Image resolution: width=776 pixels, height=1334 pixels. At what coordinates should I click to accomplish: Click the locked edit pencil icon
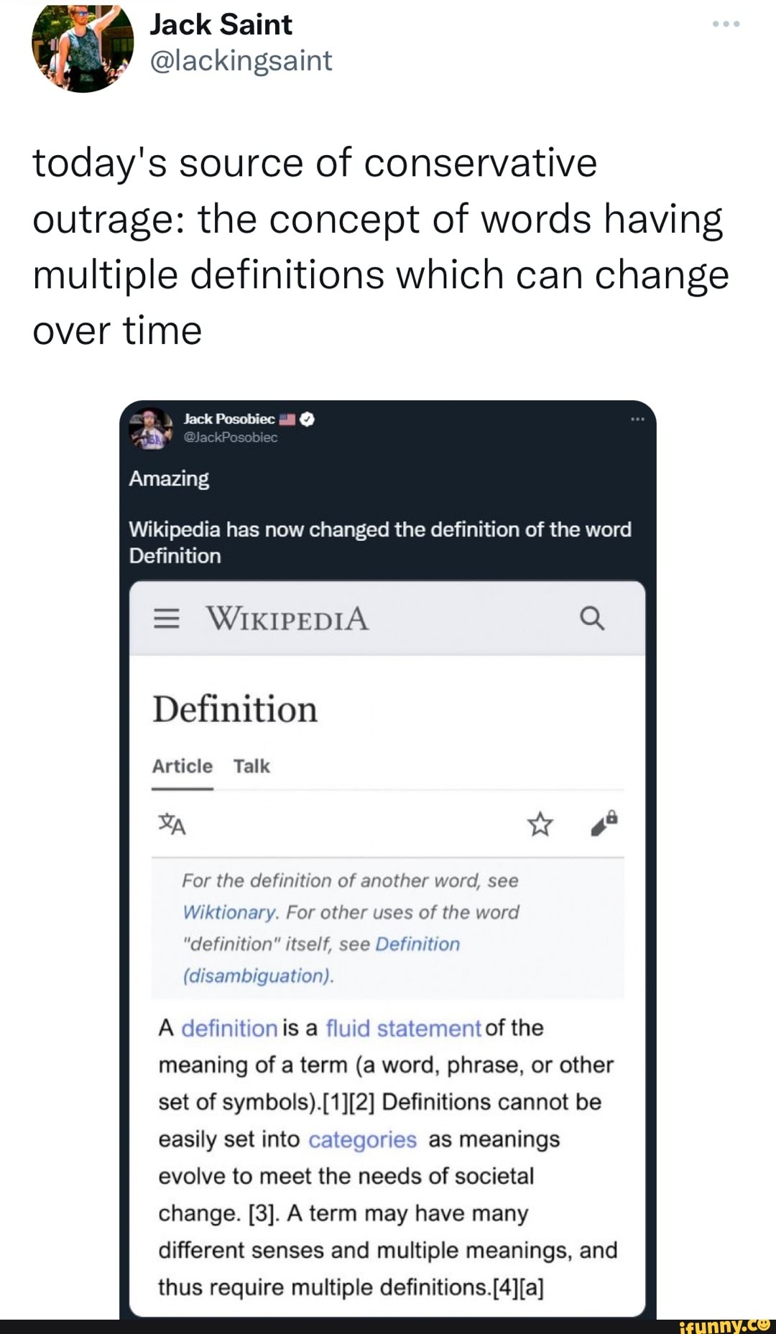(604, 824)
